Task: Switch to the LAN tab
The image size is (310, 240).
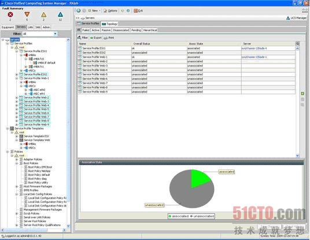Action: pos(30,27)
